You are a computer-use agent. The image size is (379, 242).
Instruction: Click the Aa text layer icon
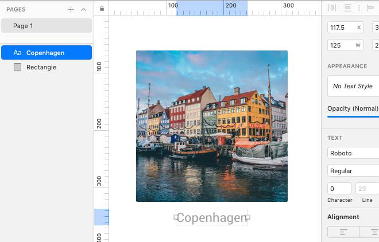coord(17,53)
